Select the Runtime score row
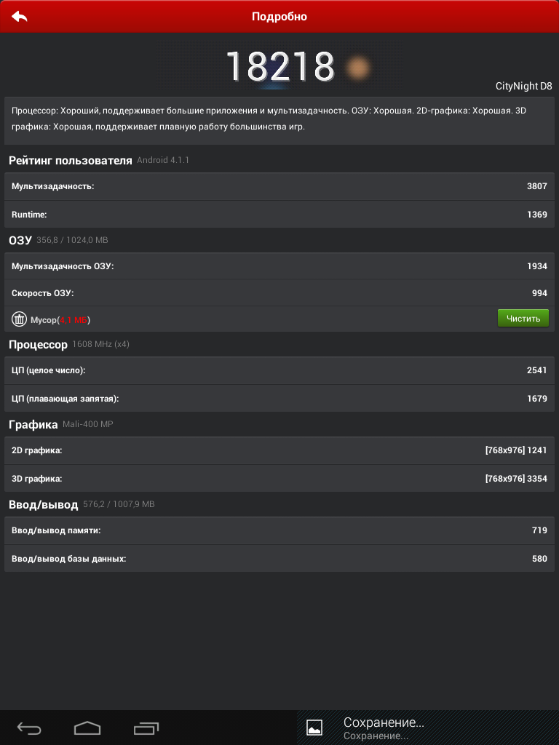559x745 pixels. (279, 215)
